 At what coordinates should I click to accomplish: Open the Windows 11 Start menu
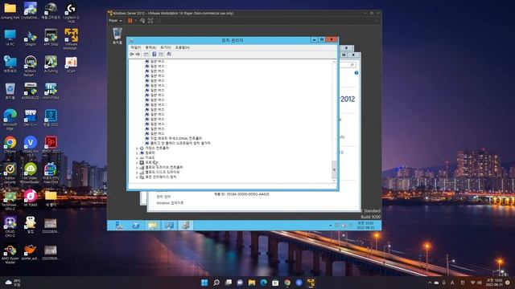click(x=204, y=283)
